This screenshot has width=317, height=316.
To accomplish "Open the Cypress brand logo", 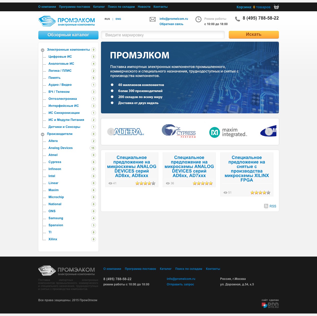I will 179,131.
